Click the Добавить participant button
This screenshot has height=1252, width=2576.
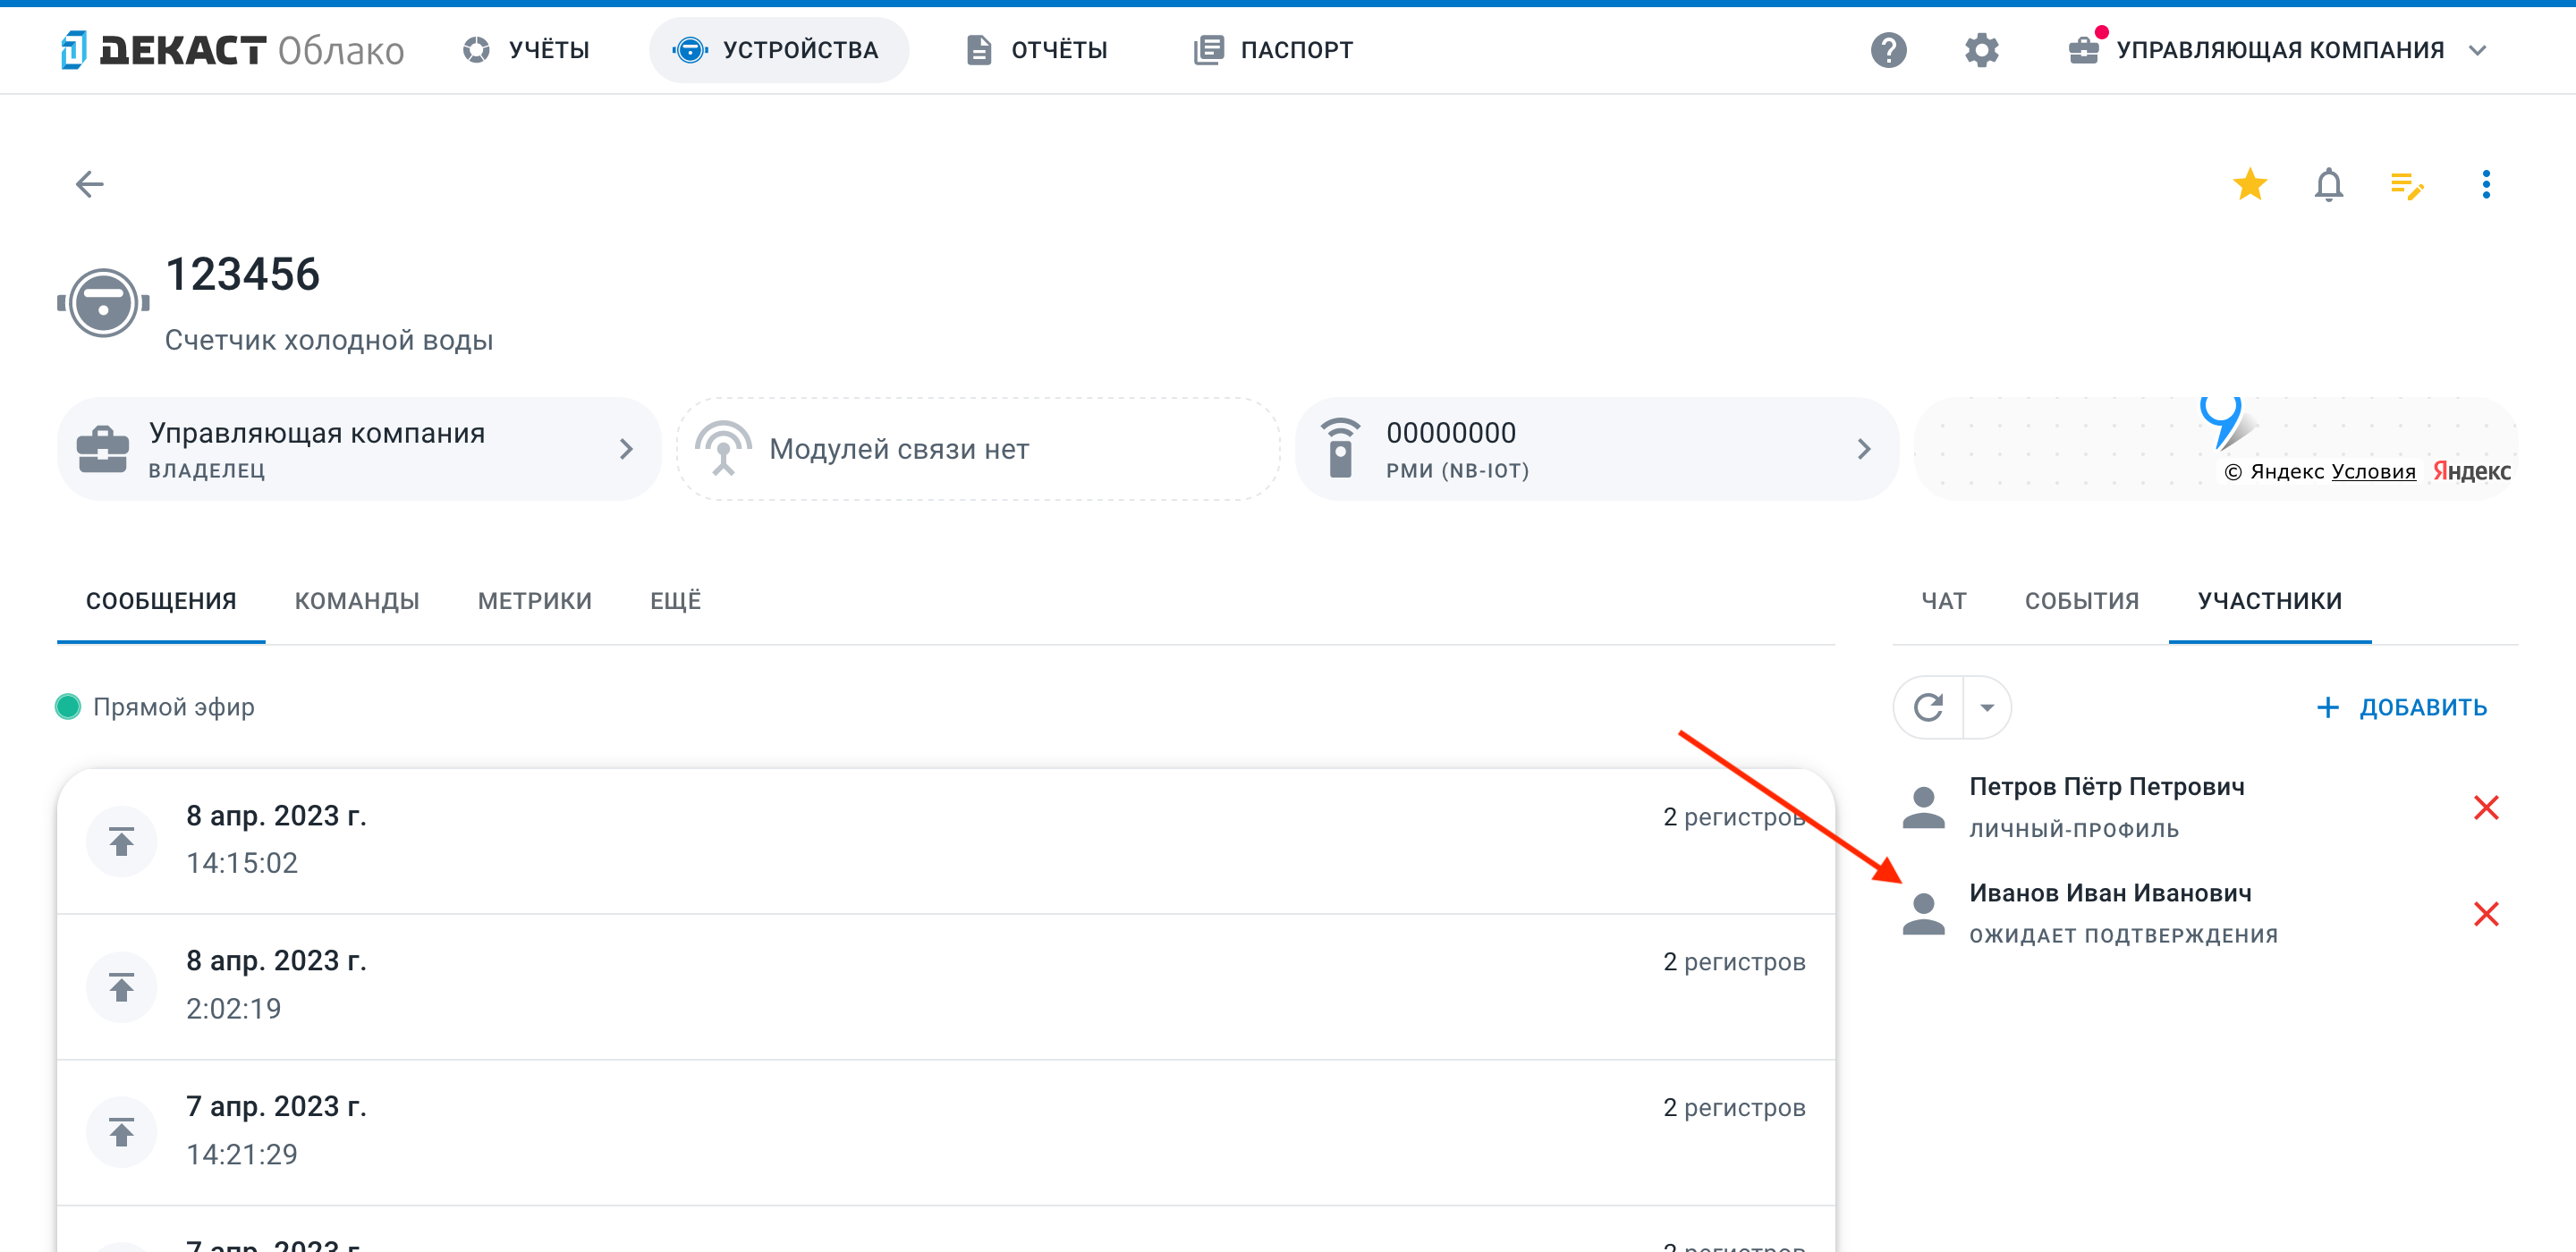click(x=2402, y=707)
